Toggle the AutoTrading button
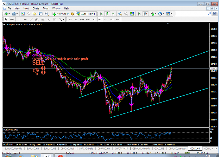 click(86, 14)
